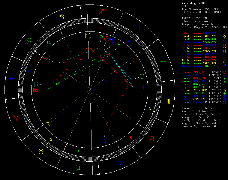Viewport: 228px width, 180px height.
Task: Select the yellow Saturn glyph in house 1
Action: tap(48, 123)
